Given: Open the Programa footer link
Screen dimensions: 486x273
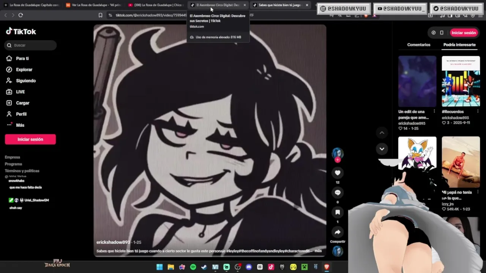Looking at the screenshot, I should (x=13, y=164).
